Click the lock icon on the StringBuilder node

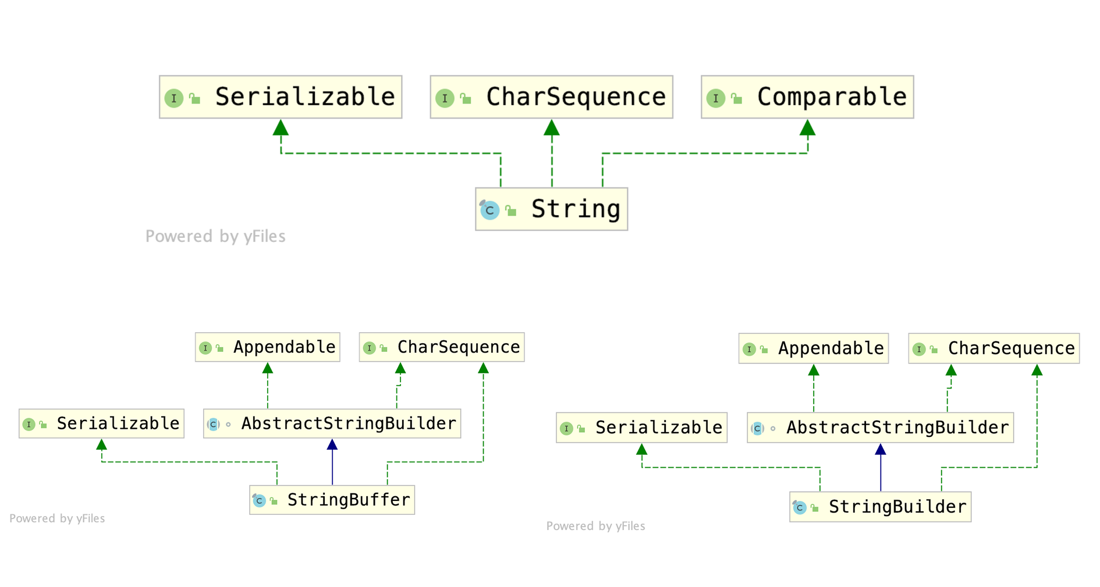pos(815,508)
